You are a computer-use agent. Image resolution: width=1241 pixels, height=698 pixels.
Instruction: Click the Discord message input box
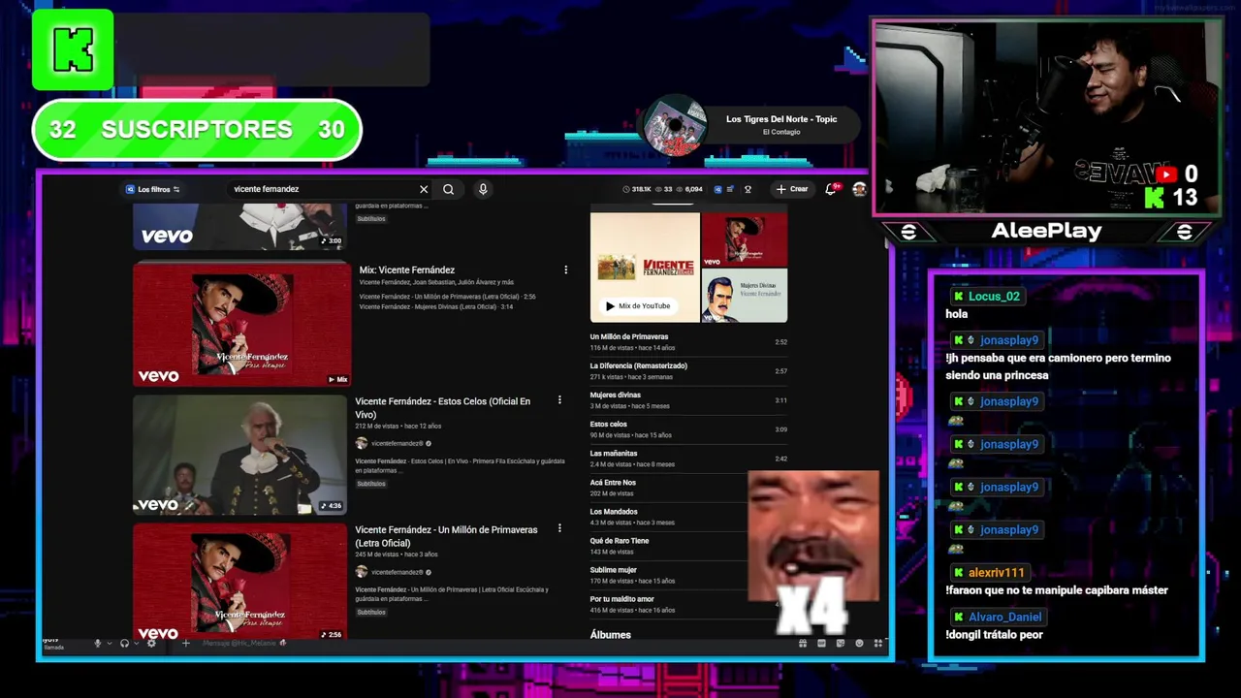[x=485, y=643]
